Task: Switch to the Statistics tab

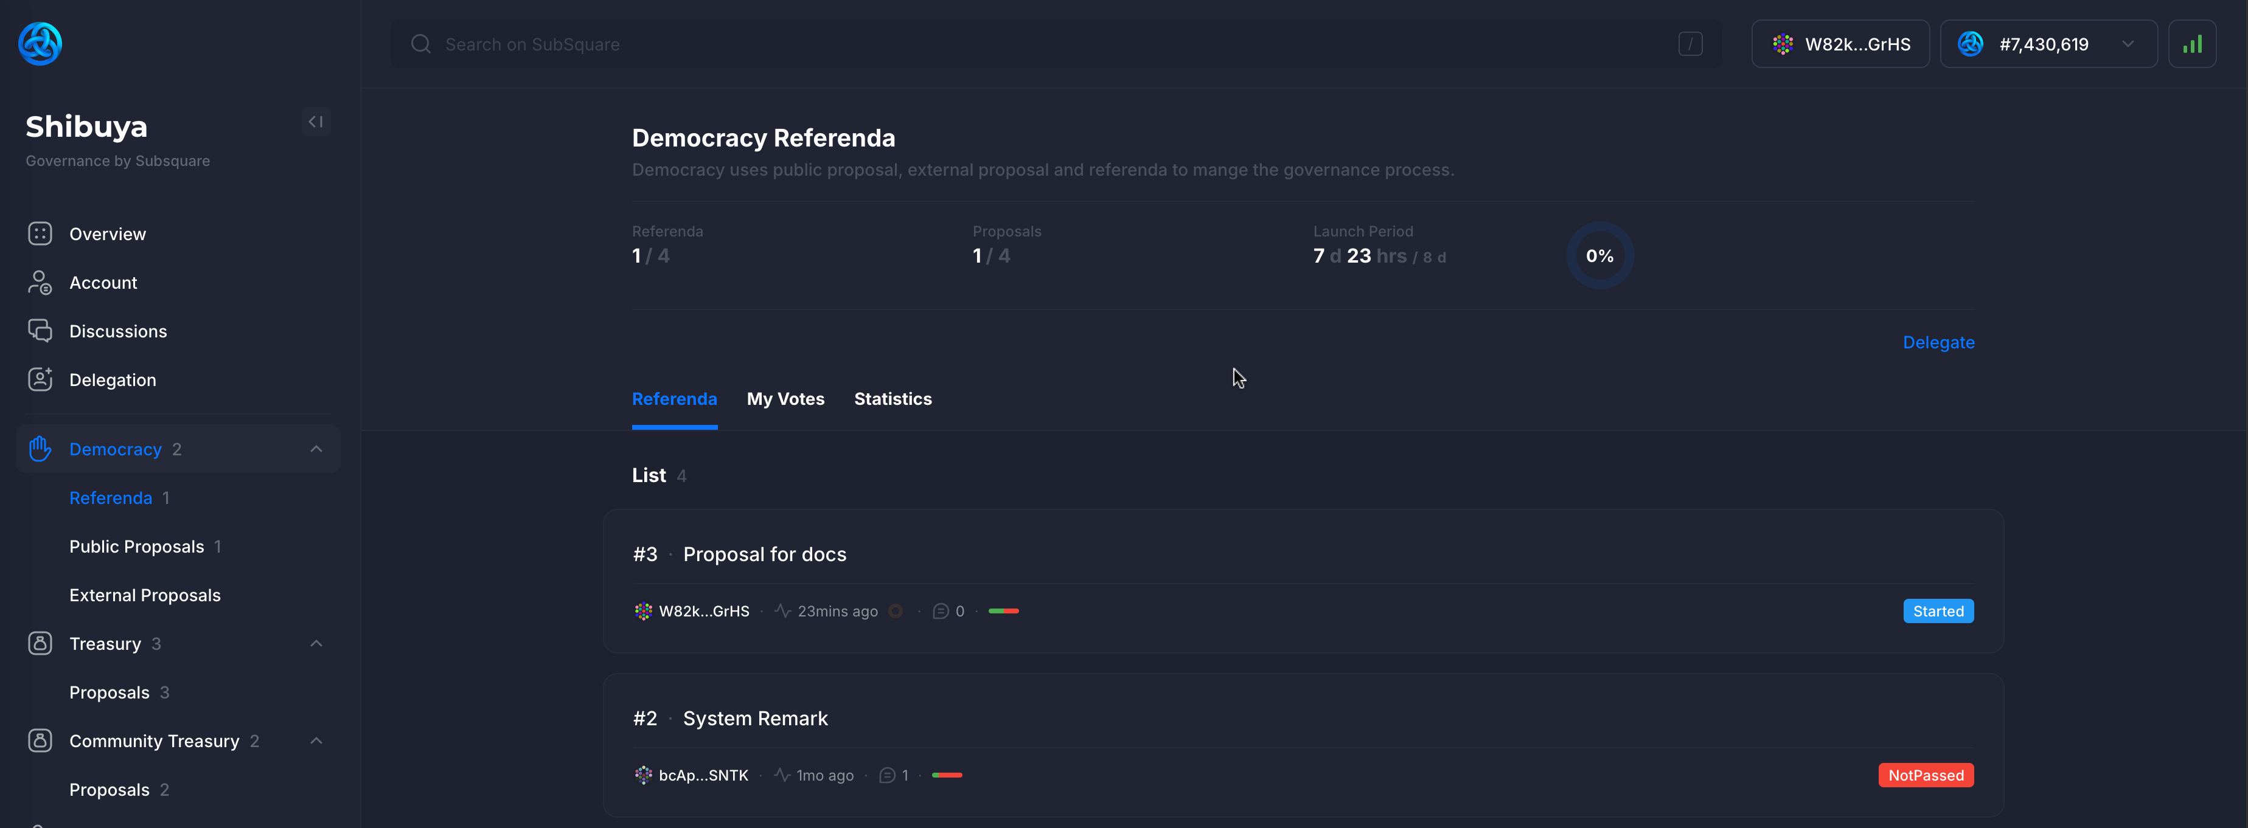Action: click(892, 399)
